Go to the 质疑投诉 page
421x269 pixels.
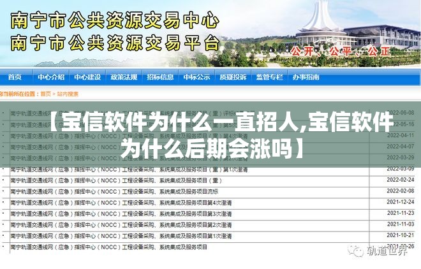233,77
